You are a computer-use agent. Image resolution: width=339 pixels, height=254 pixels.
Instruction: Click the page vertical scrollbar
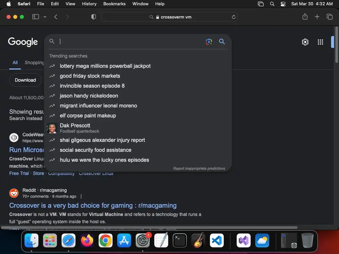tap(336, 45)
